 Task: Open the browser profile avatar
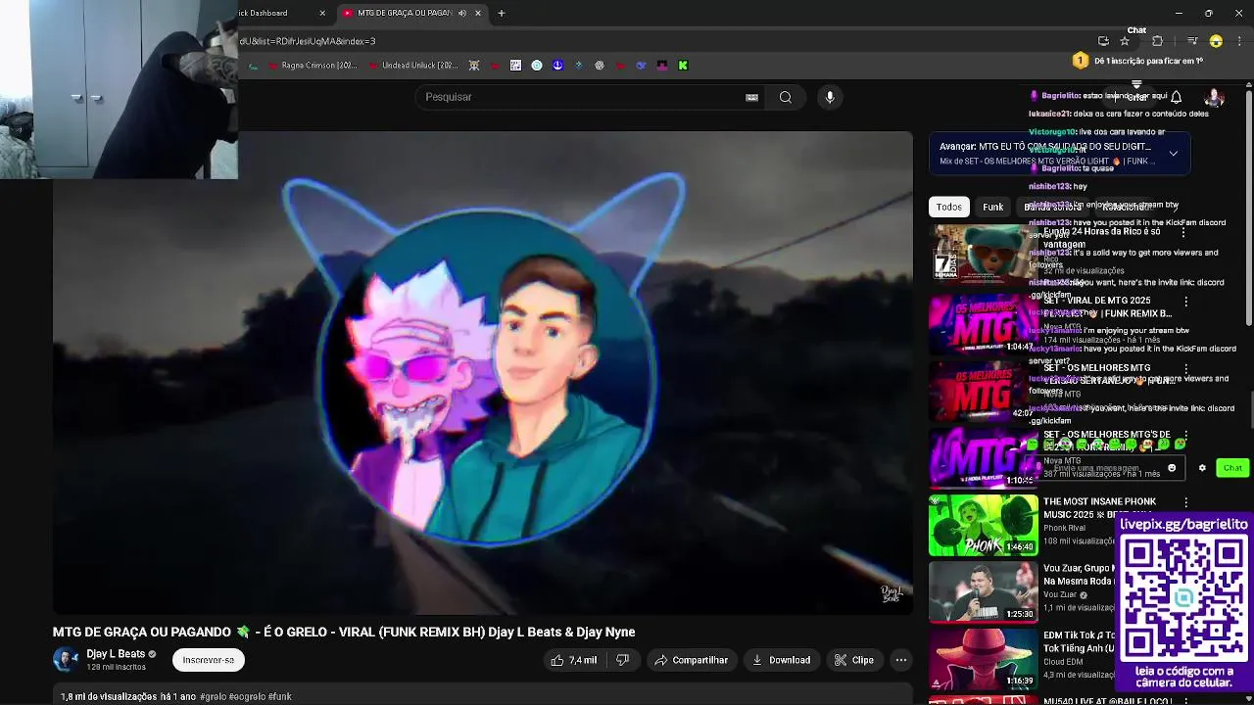point(1216,41)
